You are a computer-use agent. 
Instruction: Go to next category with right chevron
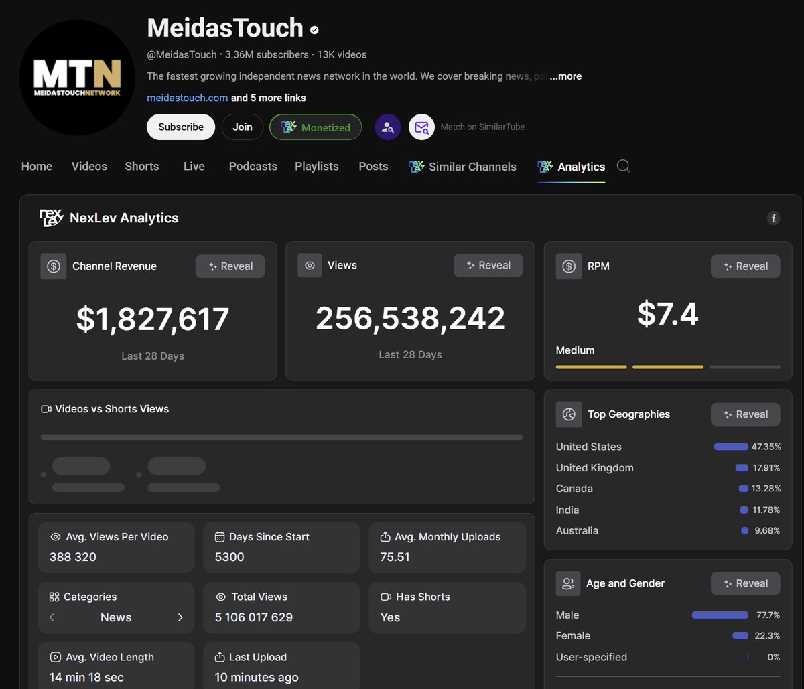(x=180, y=617)
